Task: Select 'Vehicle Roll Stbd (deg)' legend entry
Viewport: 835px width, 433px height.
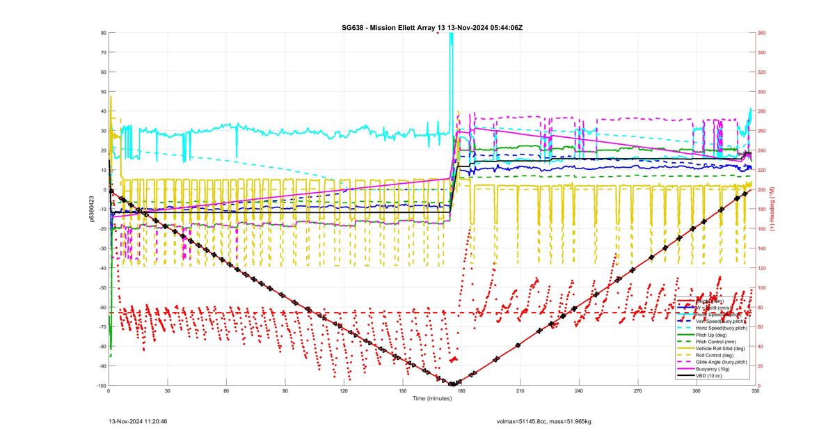Action: pos(720,348)
